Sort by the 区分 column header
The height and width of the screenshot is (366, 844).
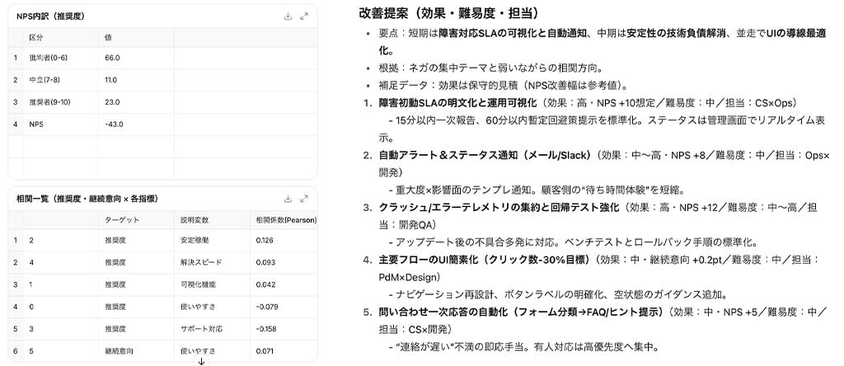pos(36,37)
